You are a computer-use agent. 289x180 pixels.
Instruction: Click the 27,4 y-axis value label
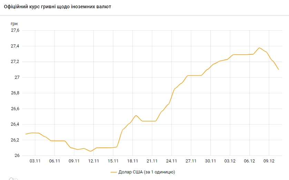pos(16,46)
